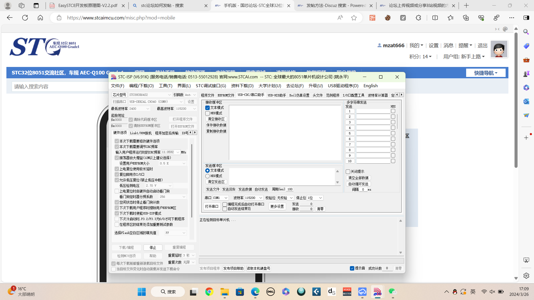The height and width of the screenshot is (300, 534).
Task: Open Chrome from the taskbar
Action: pos(209,292)
